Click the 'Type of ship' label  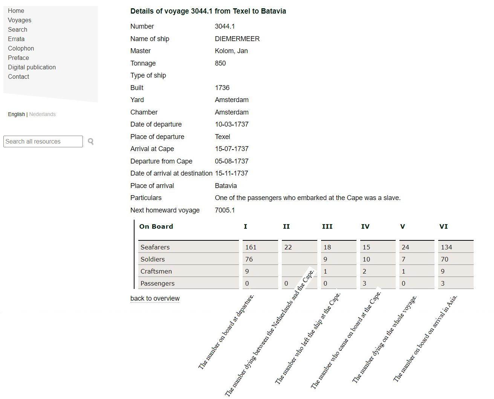click(x=148, y=75)
